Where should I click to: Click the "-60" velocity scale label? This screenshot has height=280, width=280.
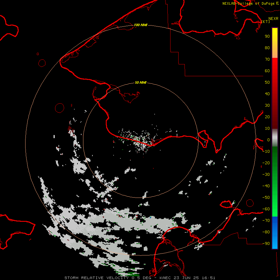[x=266, y=209]
